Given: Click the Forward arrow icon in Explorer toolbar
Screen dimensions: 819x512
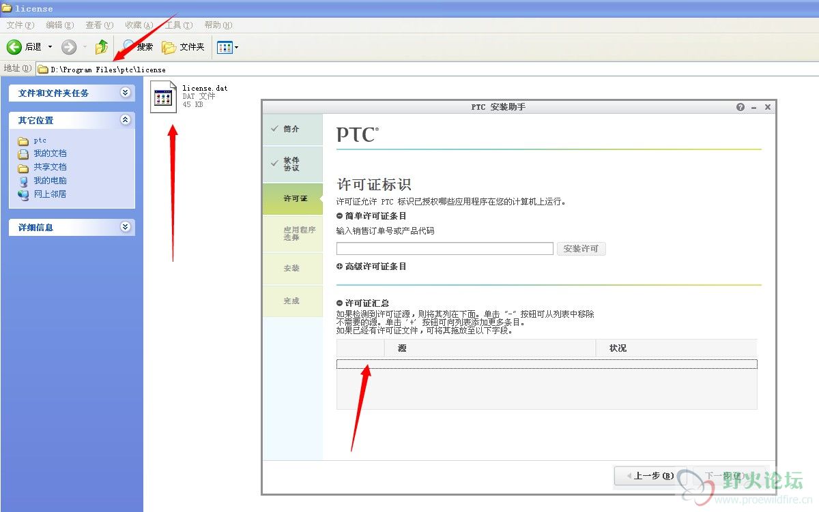Looking at the screenshot, I should click(69, 47).
